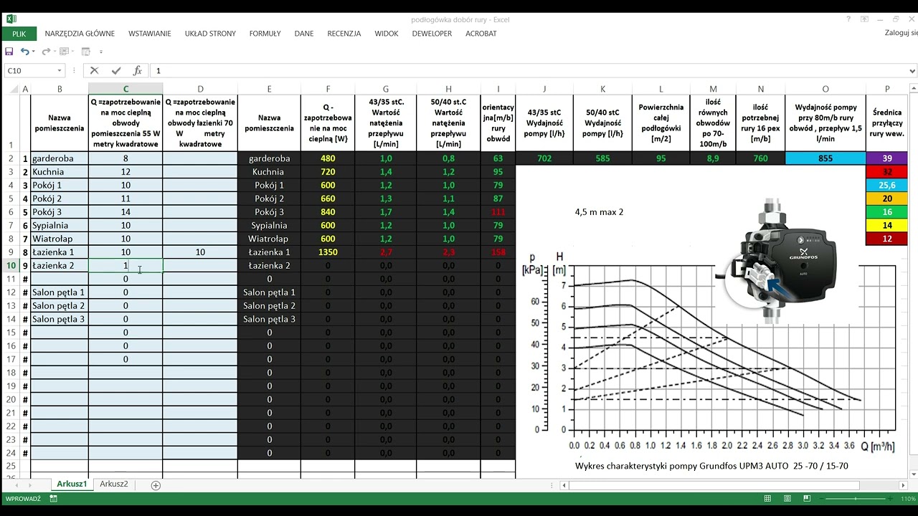
Task: Click the sheet layout icon in the quick access toolbar
Action: [x=86, y=52]
